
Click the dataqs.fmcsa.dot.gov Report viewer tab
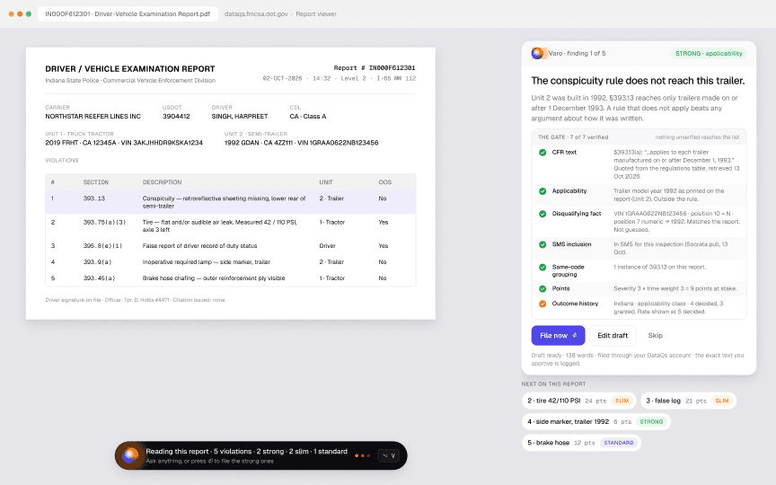pyautogui.click(x=280, y=13)
